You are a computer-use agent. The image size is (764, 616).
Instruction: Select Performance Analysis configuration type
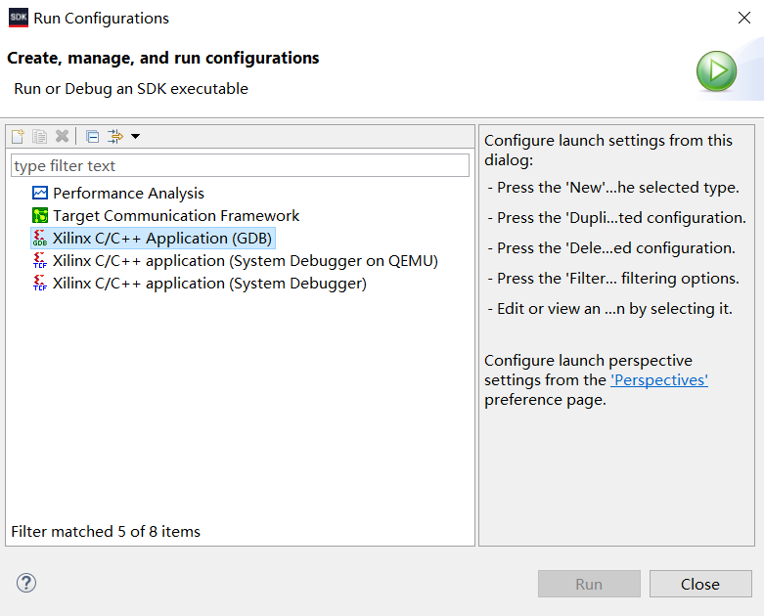(x=128, y=194)
